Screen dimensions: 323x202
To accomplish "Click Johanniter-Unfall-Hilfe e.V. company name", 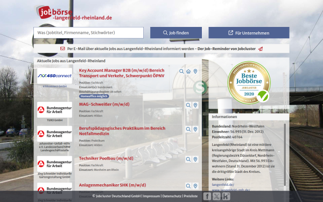I will click(54, 147).
